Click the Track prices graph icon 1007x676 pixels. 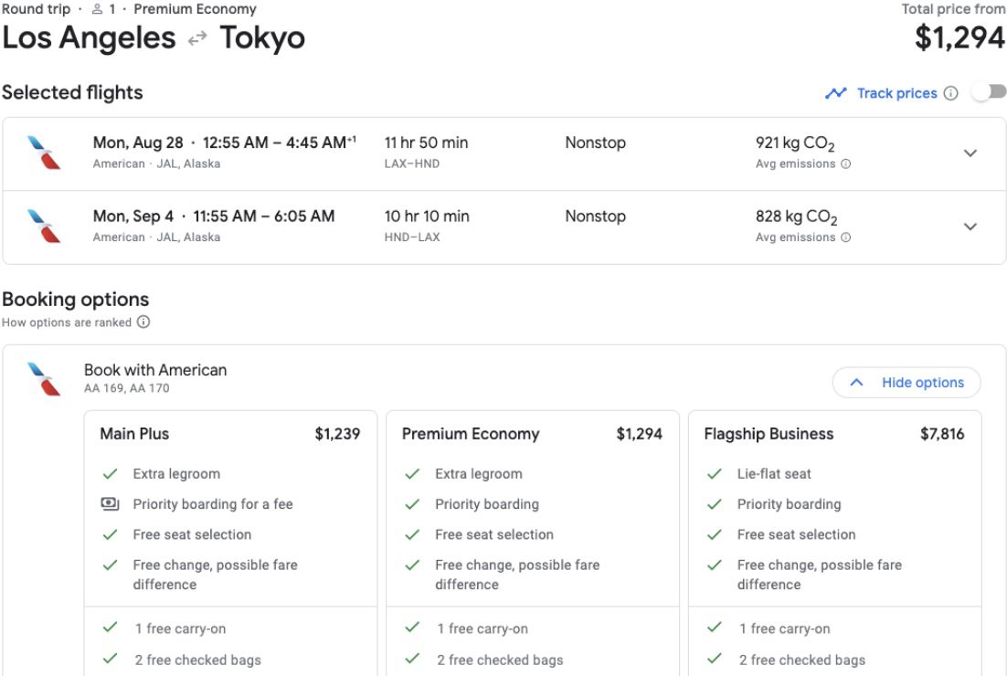835,93
